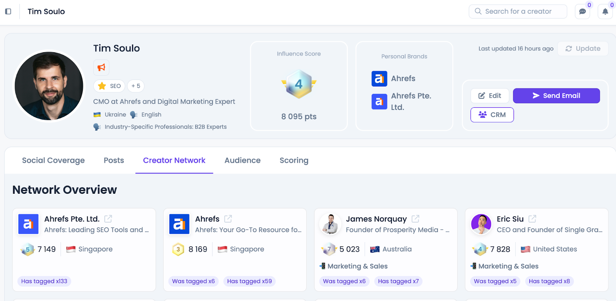
Task: Click the 8 169 score on Ahrefs card
Action: (198, 249)
